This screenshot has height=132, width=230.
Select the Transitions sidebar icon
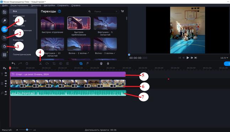pyautogui.click(x=4, y=29)
